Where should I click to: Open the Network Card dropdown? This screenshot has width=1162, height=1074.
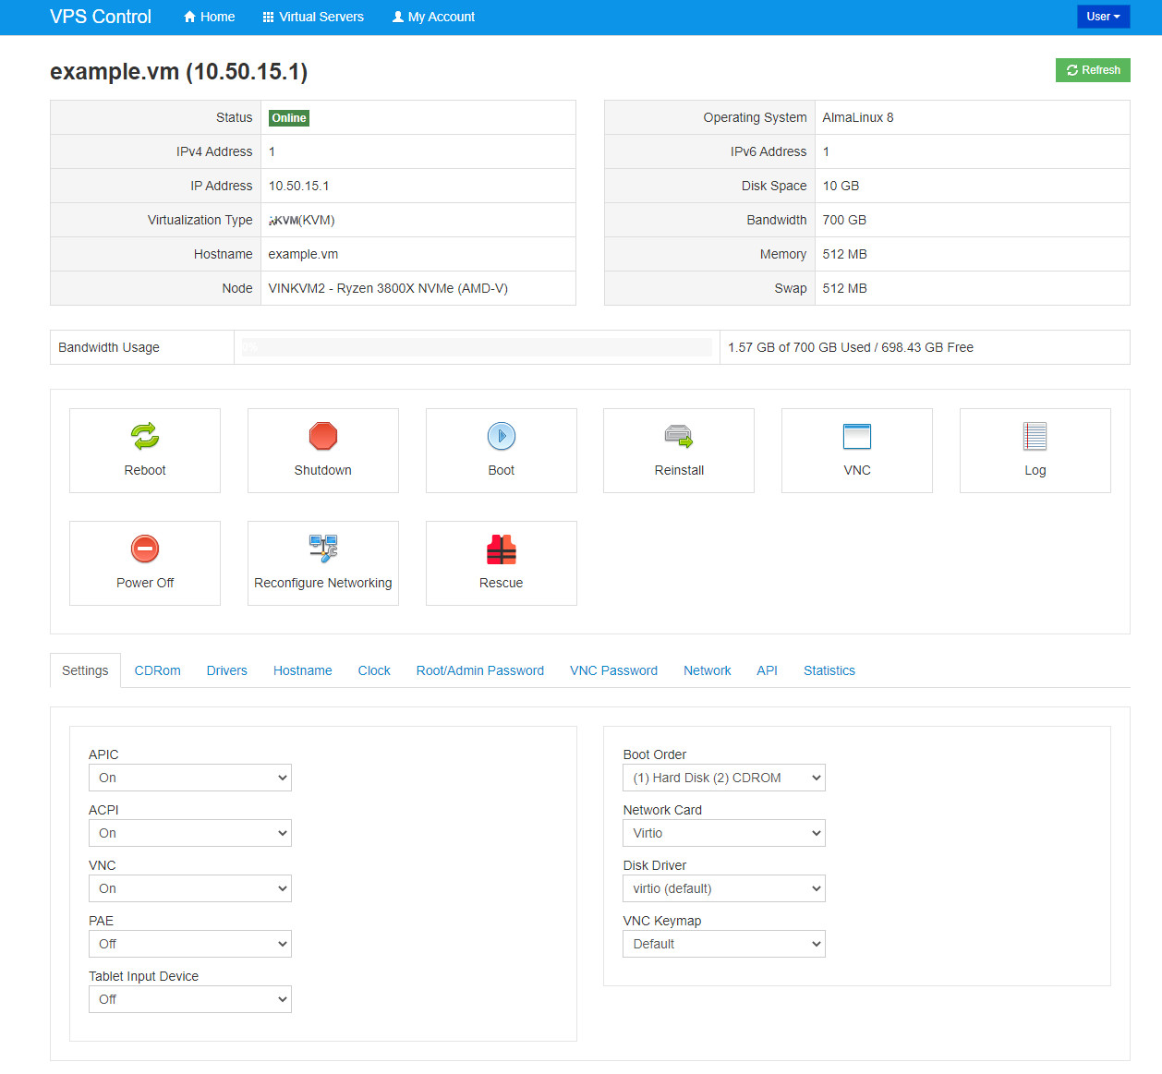coord(724,833)
